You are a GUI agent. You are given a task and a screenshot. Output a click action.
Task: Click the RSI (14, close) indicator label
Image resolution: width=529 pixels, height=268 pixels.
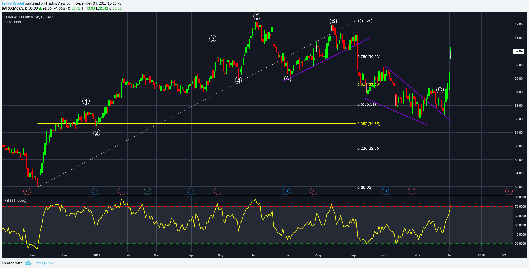(15, 200)
